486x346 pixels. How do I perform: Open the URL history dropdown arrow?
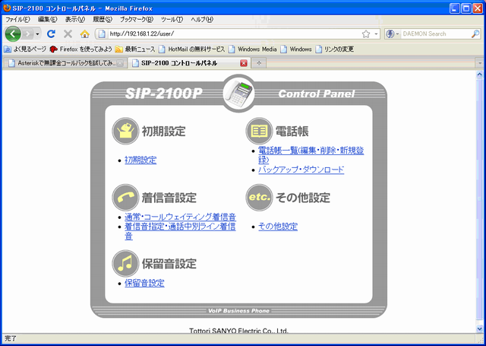375,33
